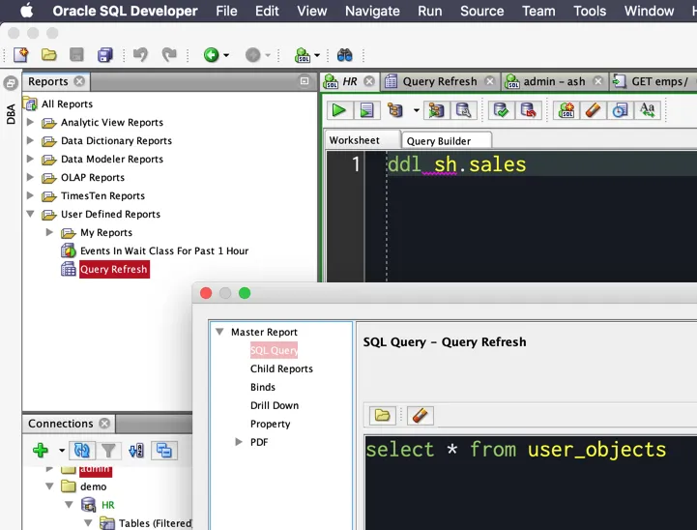Toggle the link-with-editor icon in Connections panel
This screenshot has height=530, width=697.
pyautogui.click(x=164, y=451)
